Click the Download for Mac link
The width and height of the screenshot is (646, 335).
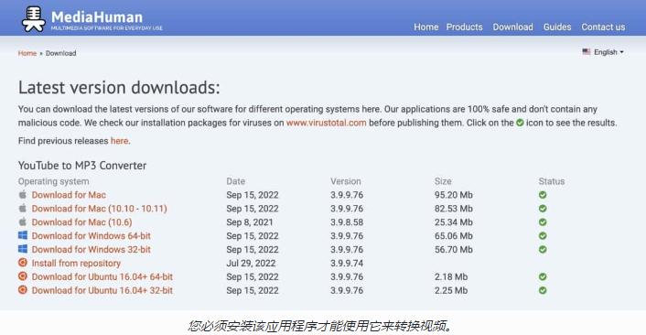pos(69,195)
